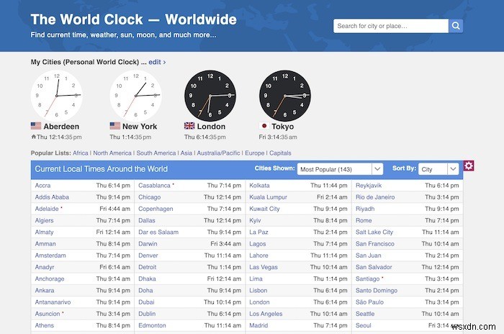Open the Capitals popular list

[x=280, y=153]
